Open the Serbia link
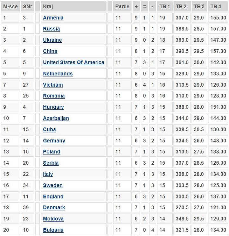Screen dimensions: 229x236 pos(51,163)
